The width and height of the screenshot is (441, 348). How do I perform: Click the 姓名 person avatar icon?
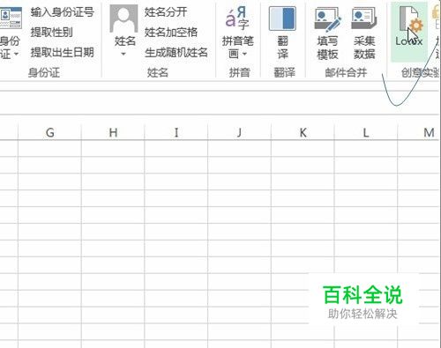123,19
